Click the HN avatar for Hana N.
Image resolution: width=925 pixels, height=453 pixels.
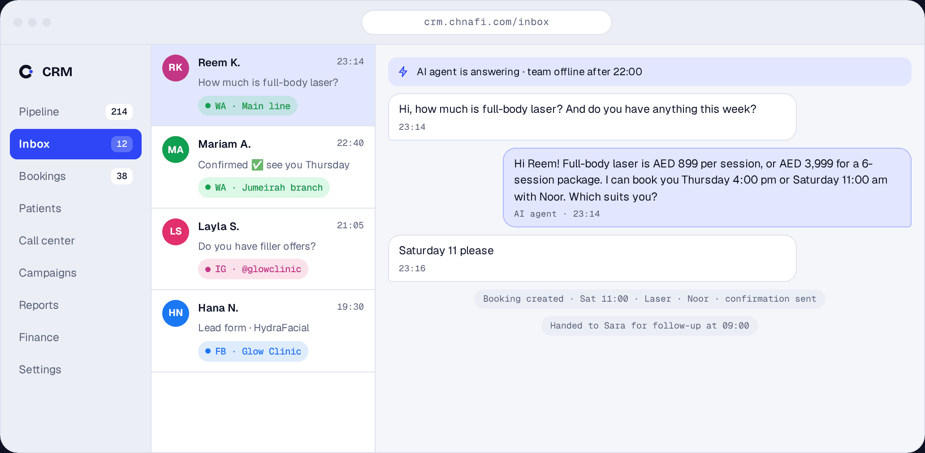click(176, 313)
